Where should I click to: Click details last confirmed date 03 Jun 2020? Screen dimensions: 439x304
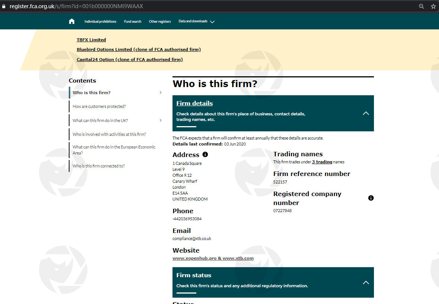pyautogui.click(x=235, y=144)
